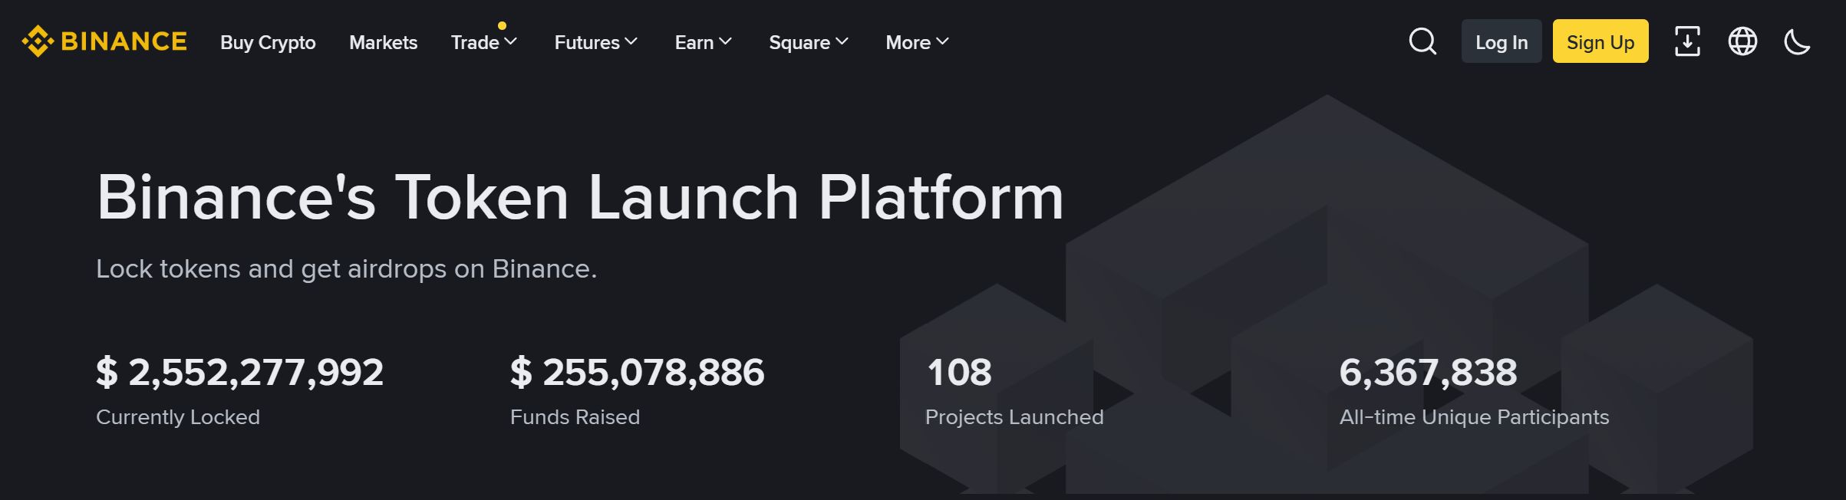Click the Binance logo
Image resolution: width=1846 pixels, height=500 pixels.
pyautogui.click(x=104, y=41)
